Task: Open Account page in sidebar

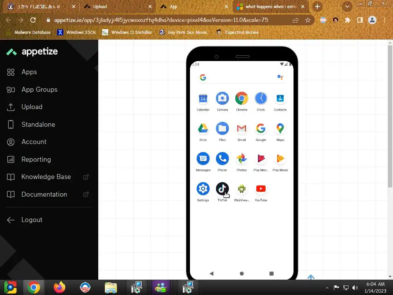Action: [26, 142]
